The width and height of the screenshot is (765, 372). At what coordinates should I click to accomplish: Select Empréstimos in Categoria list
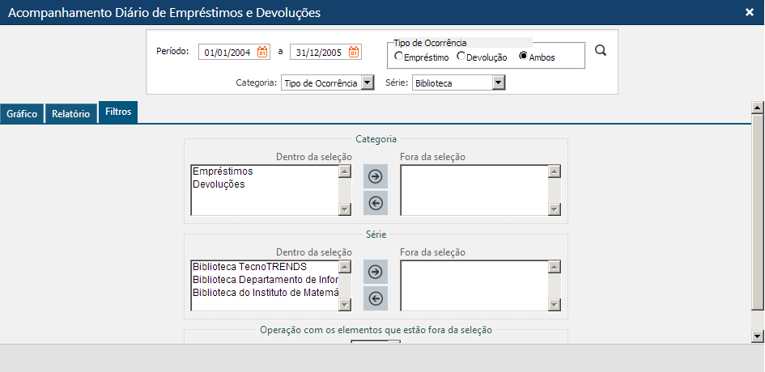pos(264,171)
